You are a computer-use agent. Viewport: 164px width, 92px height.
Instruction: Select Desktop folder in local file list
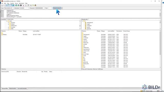[5, 34]
